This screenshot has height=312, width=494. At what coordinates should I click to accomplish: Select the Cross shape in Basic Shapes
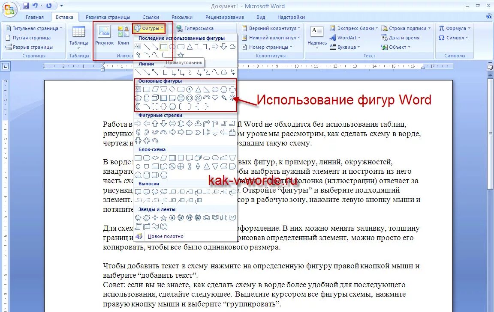coord(232,89)
